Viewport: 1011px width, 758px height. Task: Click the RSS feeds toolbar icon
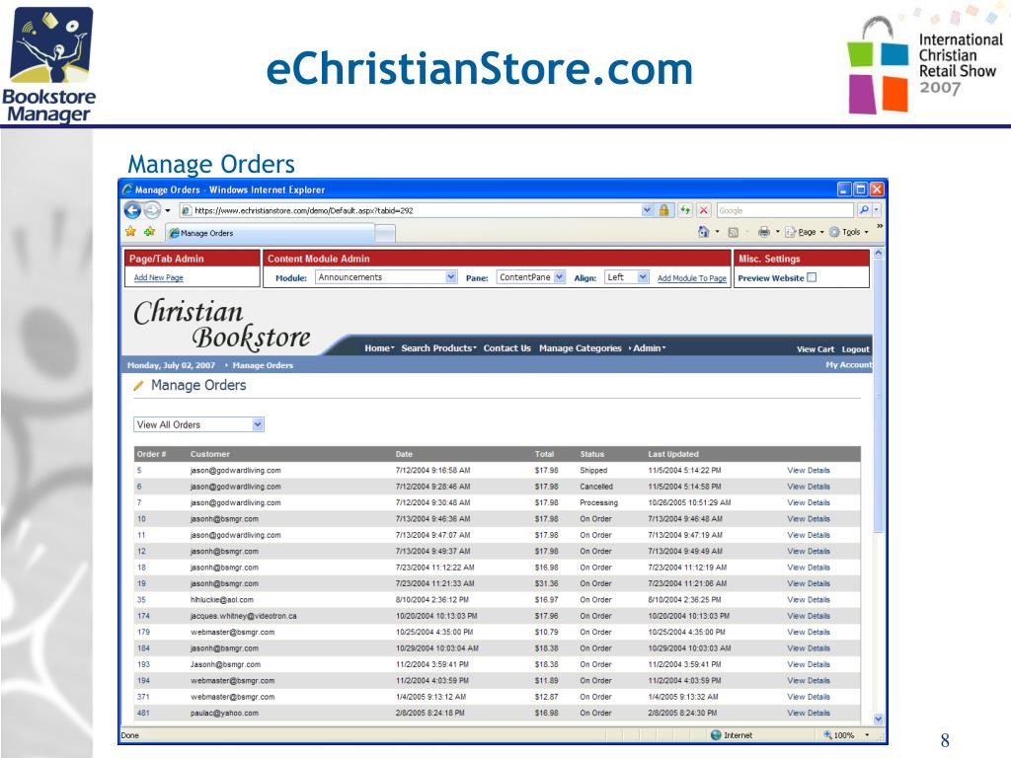[734, 232]
